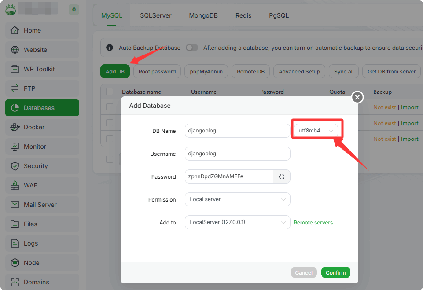Toggle the Auto Backup Database switch
Screen dimensions: 423x290
pyautogui.click(x=192, y=48)
